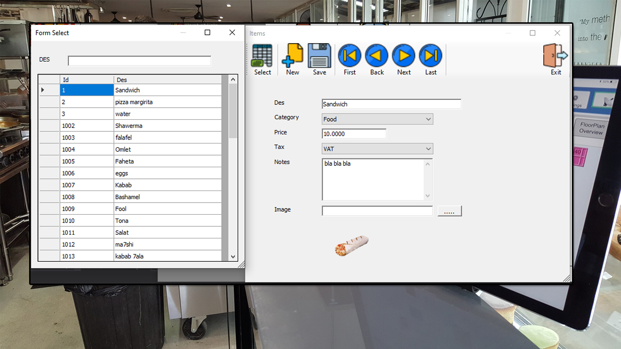Click inside the DES search field

pos(139,60)
